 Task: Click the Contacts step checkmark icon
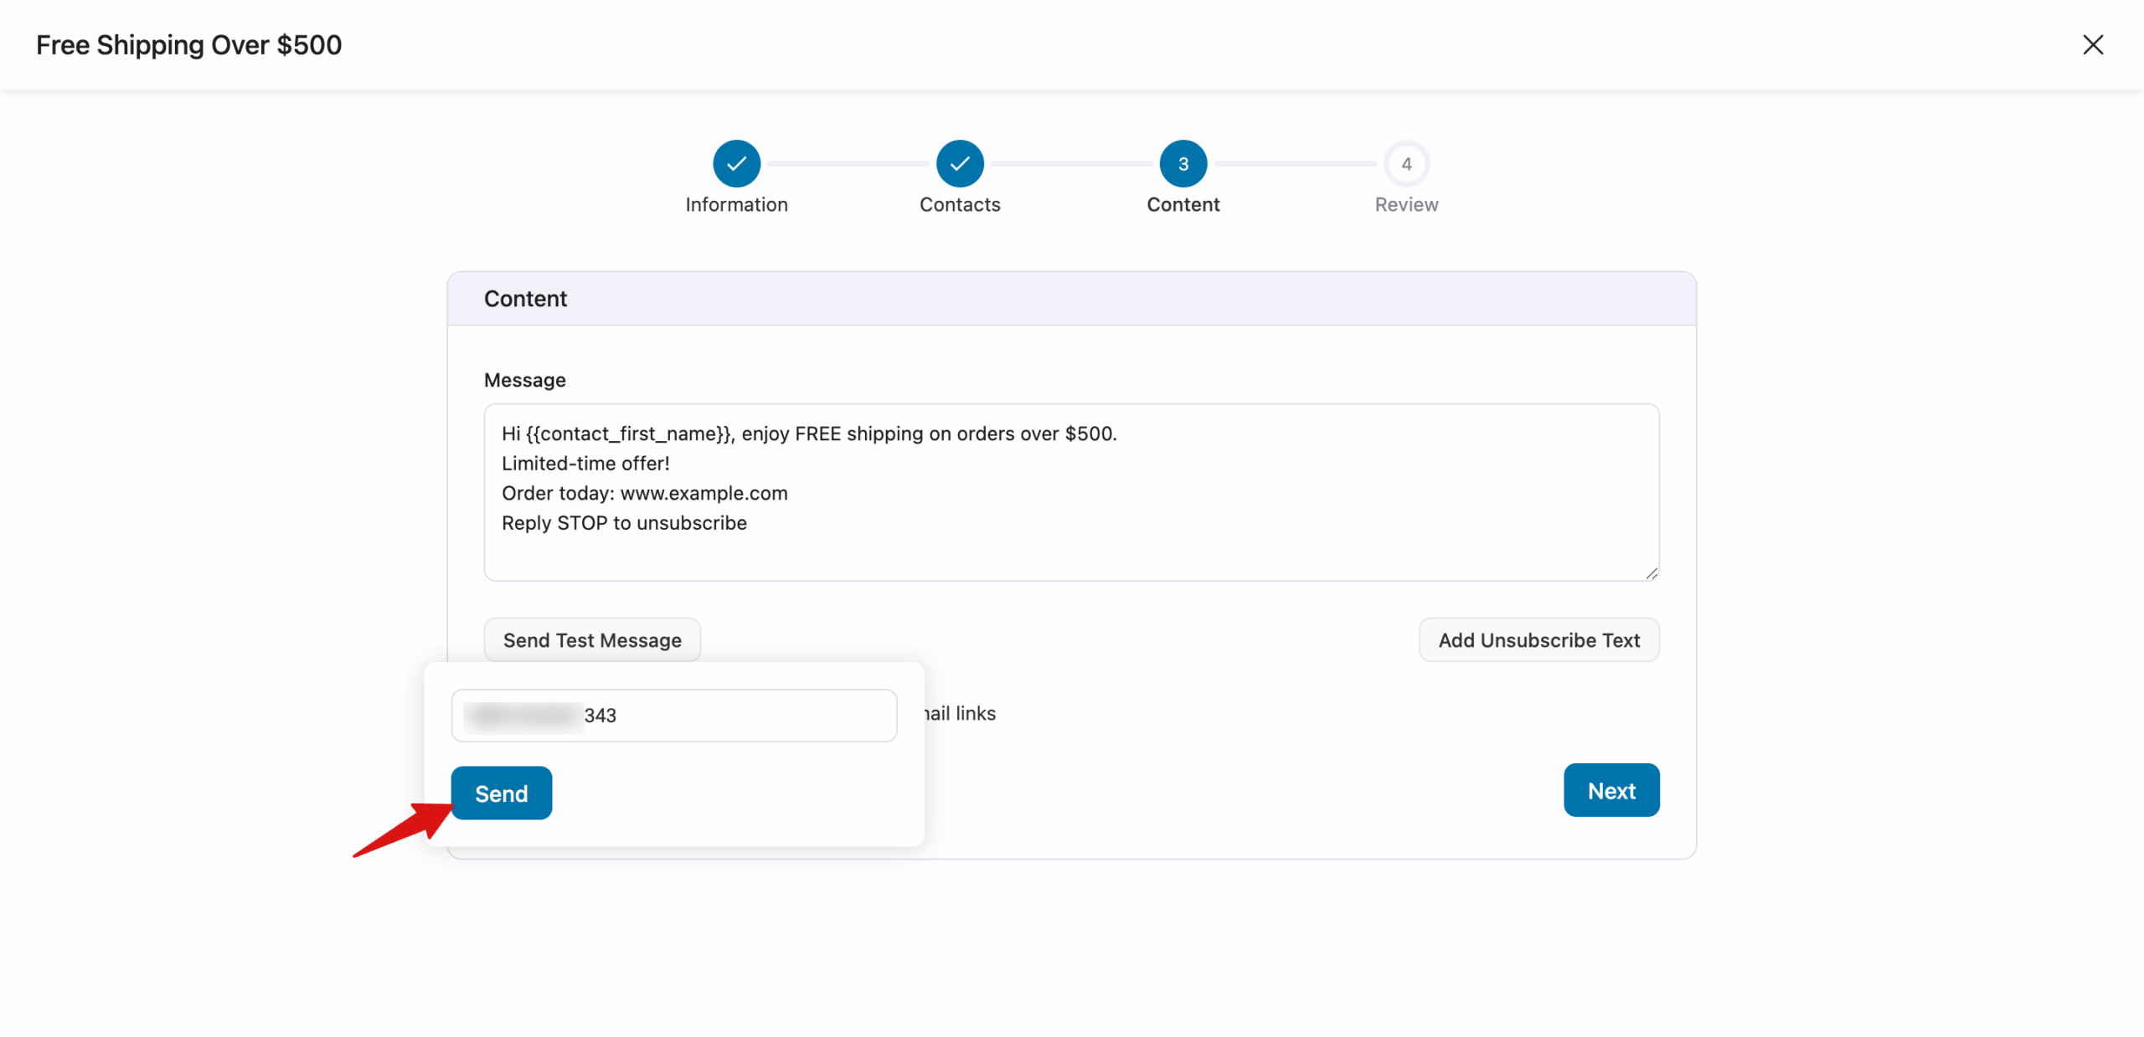pos(959,163)
